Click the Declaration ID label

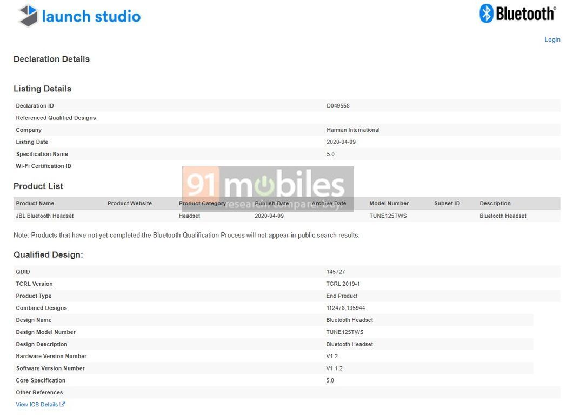(35, 106)
